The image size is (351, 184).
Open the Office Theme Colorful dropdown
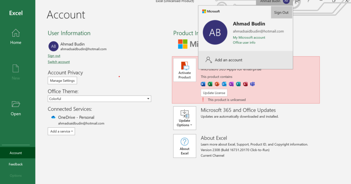(99, 99)
